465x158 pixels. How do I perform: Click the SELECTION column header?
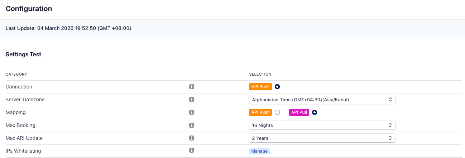click(x=260, y=74)
